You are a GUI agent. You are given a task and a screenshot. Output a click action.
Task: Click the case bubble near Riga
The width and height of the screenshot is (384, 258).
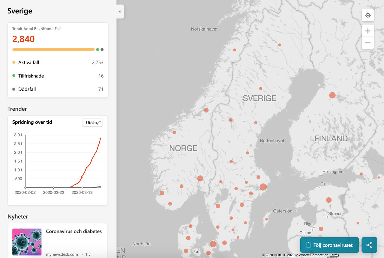tap(321, 229)
